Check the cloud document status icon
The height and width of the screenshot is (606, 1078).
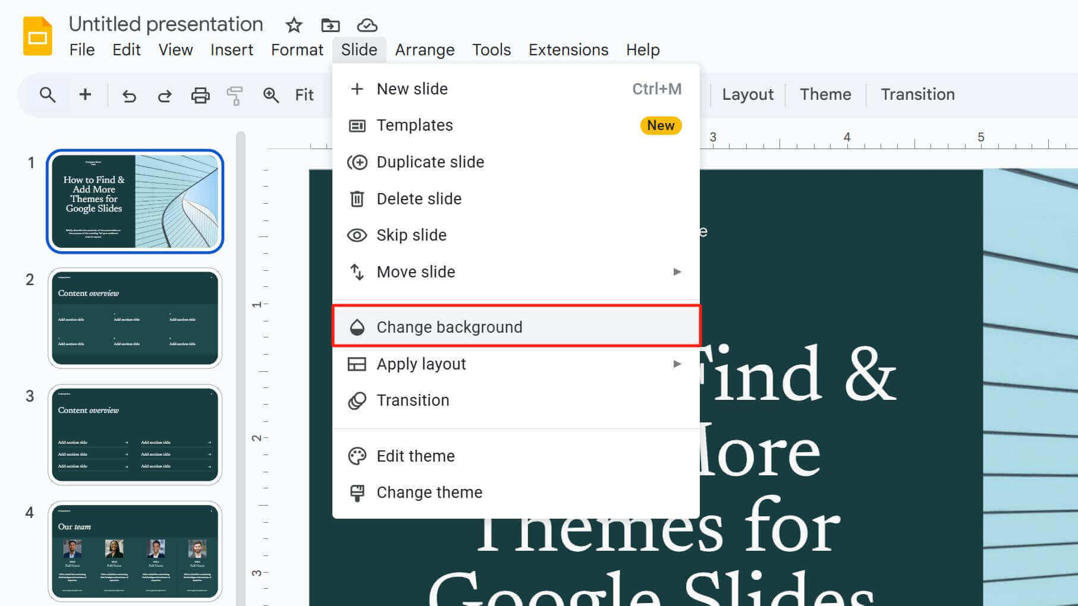pos(367,25)
